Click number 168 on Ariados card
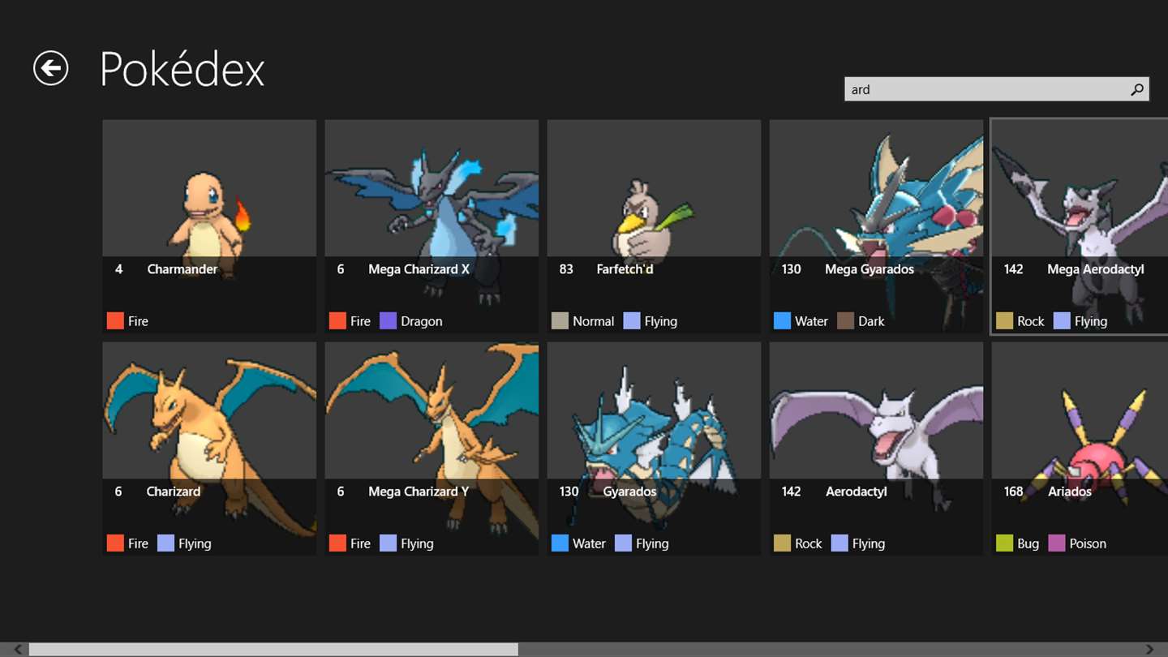Image resolution: width=1168 pixels, height=657 pixels. click(x=1014, y=492)
